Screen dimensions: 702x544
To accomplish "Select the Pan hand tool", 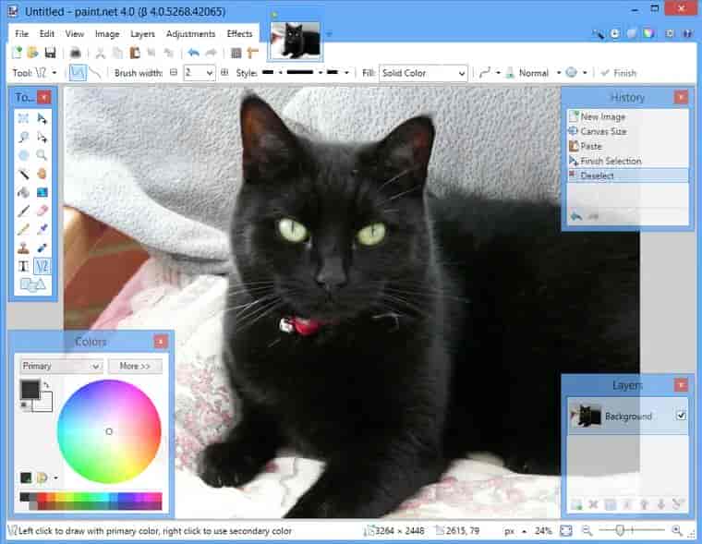I will click(42, 174).
